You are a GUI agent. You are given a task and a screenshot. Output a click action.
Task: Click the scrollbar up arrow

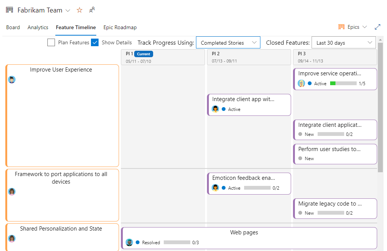[380, 39]
